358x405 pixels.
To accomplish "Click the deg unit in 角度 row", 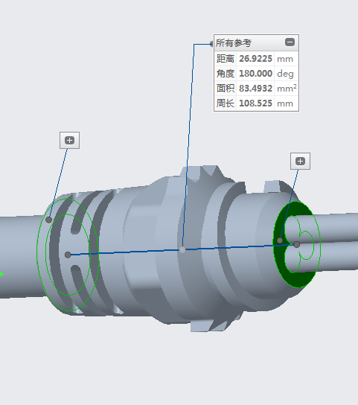I will coord(285,74).
